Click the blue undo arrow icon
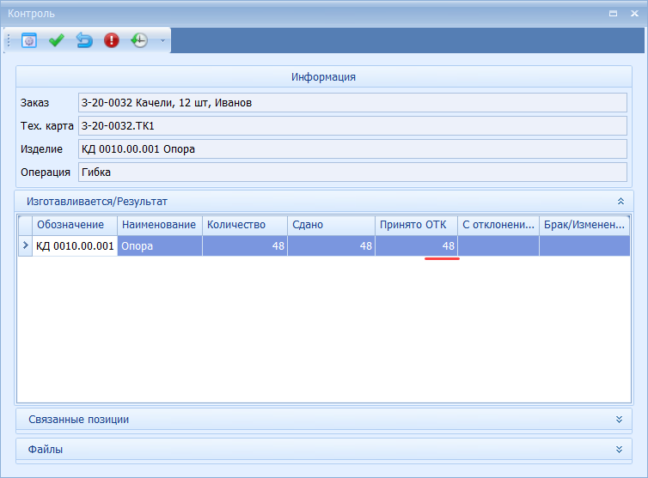The height and width of the screenshot is (478, 648). pos(84,40)
